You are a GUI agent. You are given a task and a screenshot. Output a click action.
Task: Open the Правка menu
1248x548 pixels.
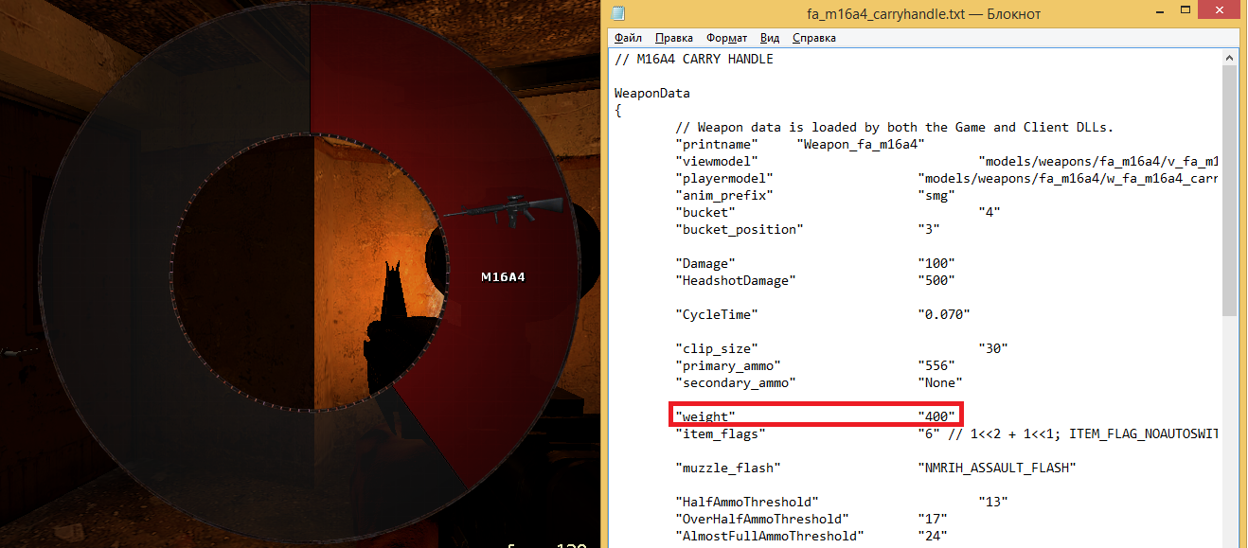(674, 38)
